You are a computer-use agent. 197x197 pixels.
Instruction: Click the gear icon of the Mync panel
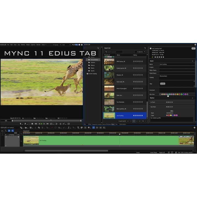(x=195, y=45)
